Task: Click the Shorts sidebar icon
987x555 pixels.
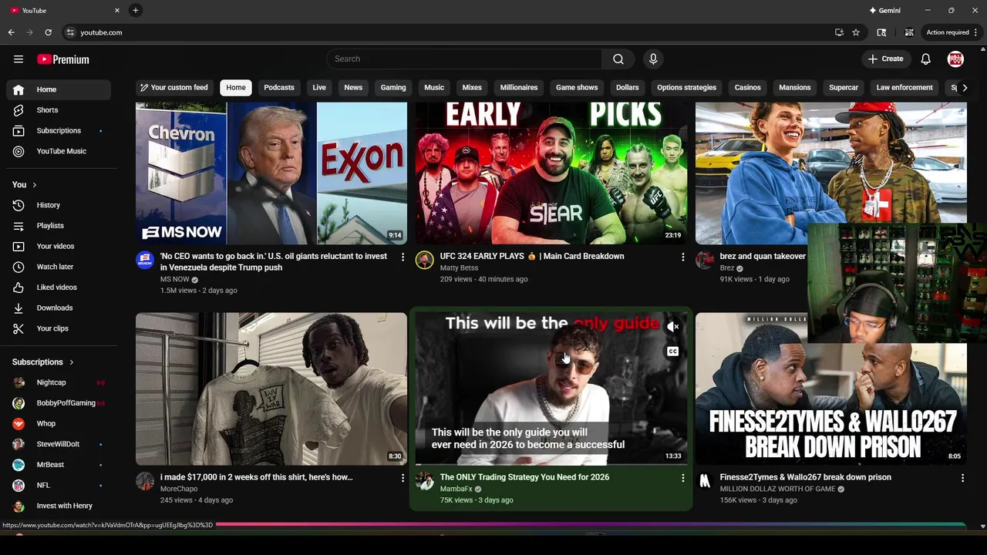Action: (x=19, y=110)
